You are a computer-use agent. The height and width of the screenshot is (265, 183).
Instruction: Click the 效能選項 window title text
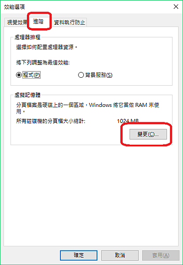click(15, 7)
